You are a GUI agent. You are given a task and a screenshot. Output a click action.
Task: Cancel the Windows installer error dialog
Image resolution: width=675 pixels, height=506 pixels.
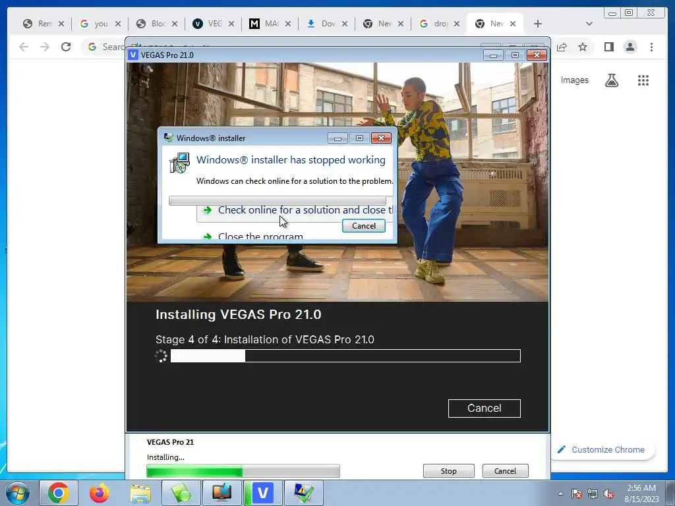coord(364,226)
